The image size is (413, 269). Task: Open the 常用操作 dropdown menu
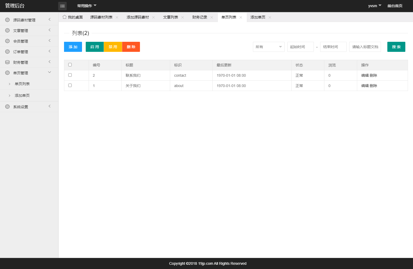87,6
